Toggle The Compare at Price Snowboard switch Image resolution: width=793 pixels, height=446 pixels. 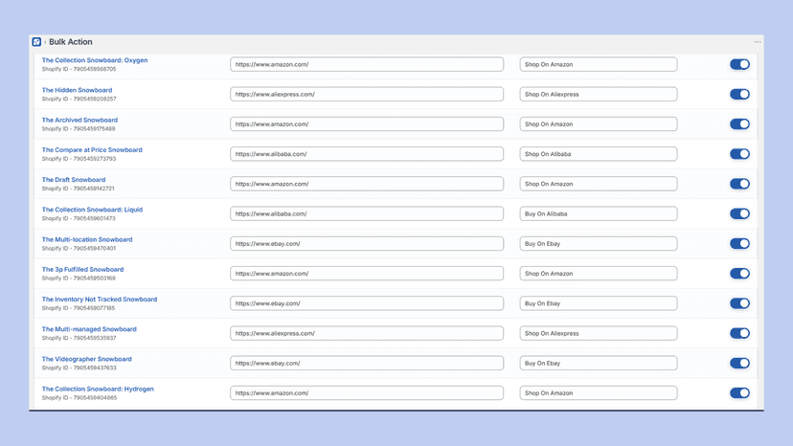739,154
